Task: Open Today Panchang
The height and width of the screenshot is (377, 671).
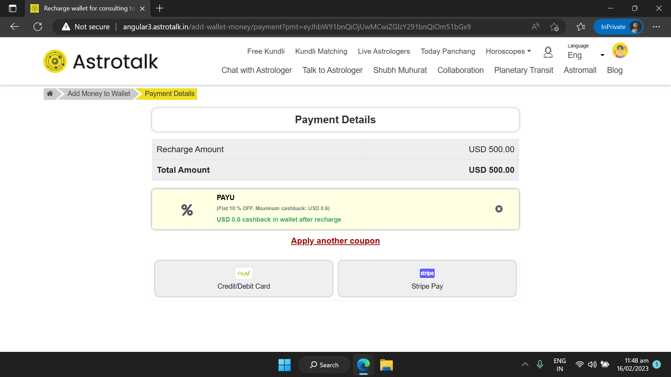Action: 448,51
